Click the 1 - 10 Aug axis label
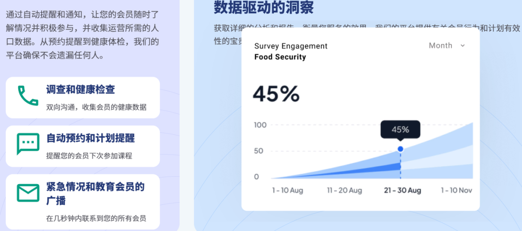The width and height of the screenshot is (522, 231). [x=288, y=190]
